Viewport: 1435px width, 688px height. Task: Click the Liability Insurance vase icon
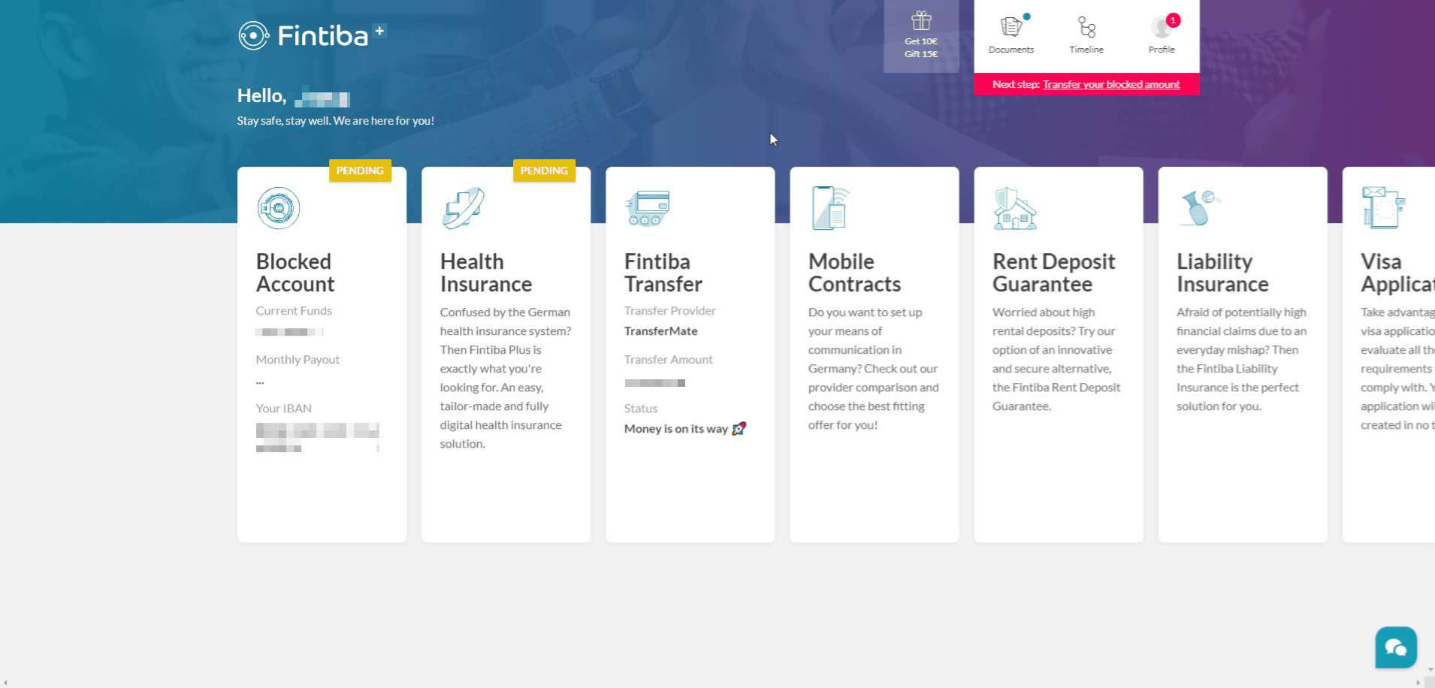(1200, 208)
